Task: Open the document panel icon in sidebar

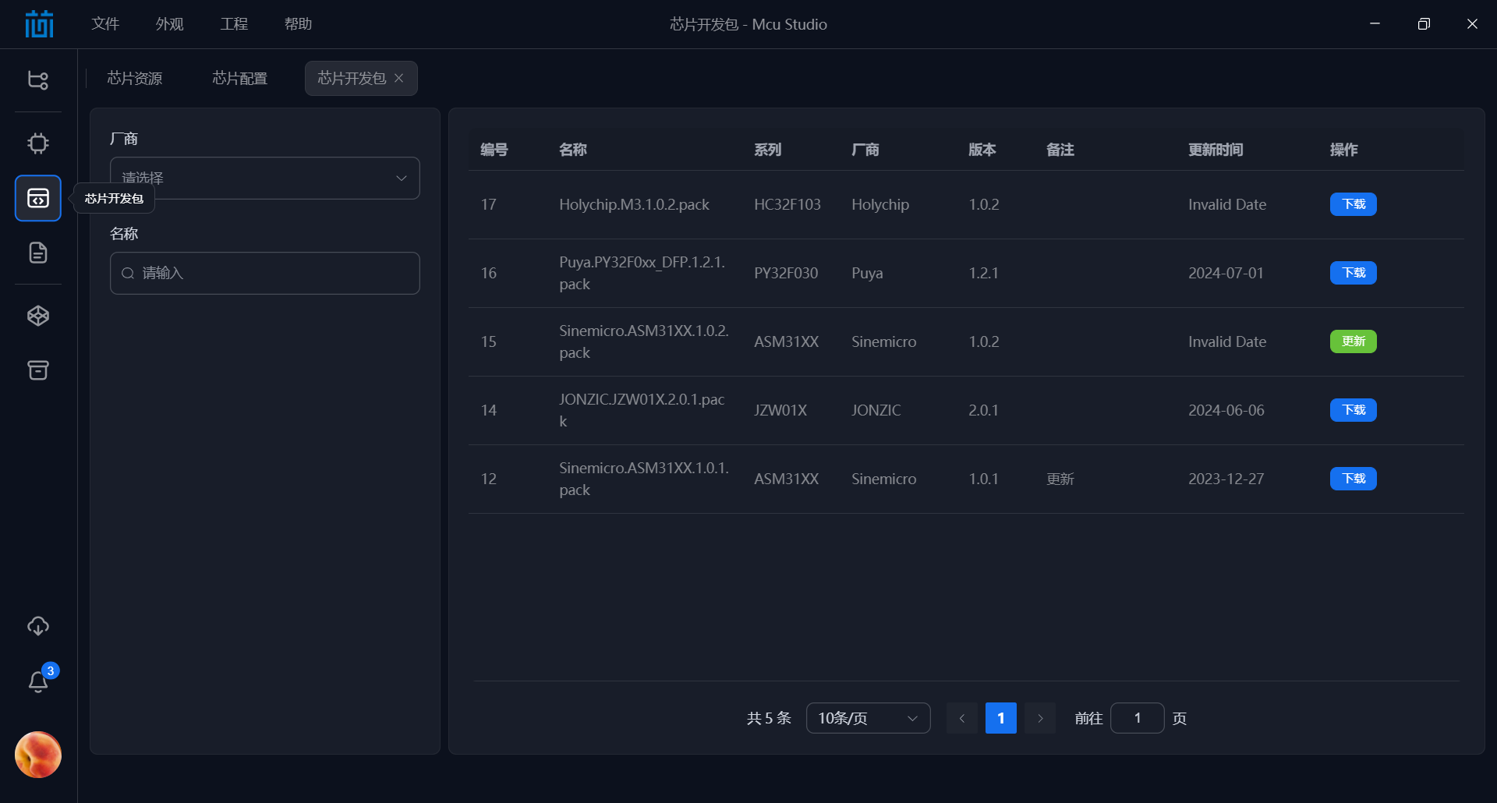Action: pos(37,253)
